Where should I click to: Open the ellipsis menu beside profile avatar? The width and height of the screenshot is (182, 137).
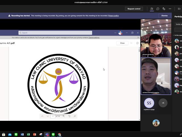tap(115, 33)
